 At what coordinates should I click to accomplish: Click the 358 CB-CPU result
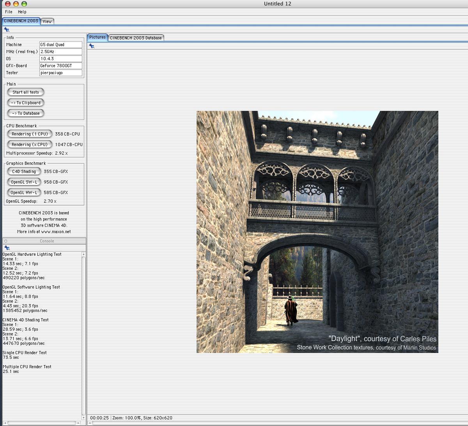67,134
